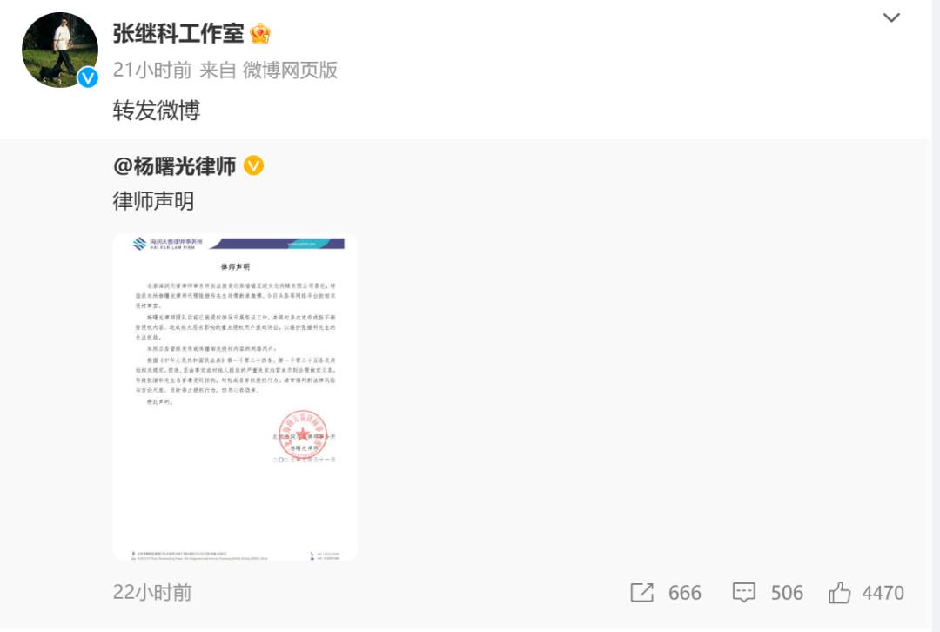Open the @杨曙光律师 mention link
This screenshot has width=940, height=632.
point(174,166)
